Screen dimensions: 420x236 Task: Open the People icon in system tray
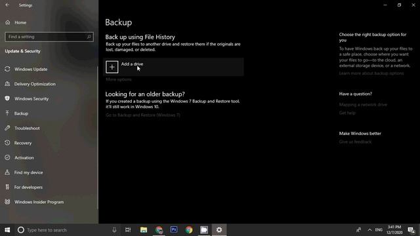[x=359, y=230]
